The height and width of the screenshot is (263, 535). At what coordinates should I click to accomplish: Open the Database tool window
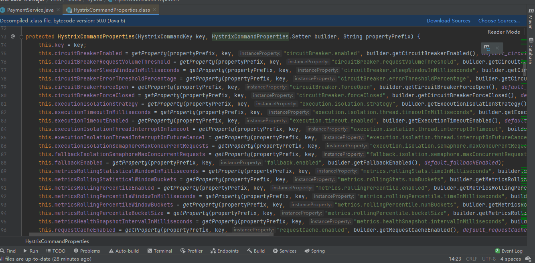point(531,50)
